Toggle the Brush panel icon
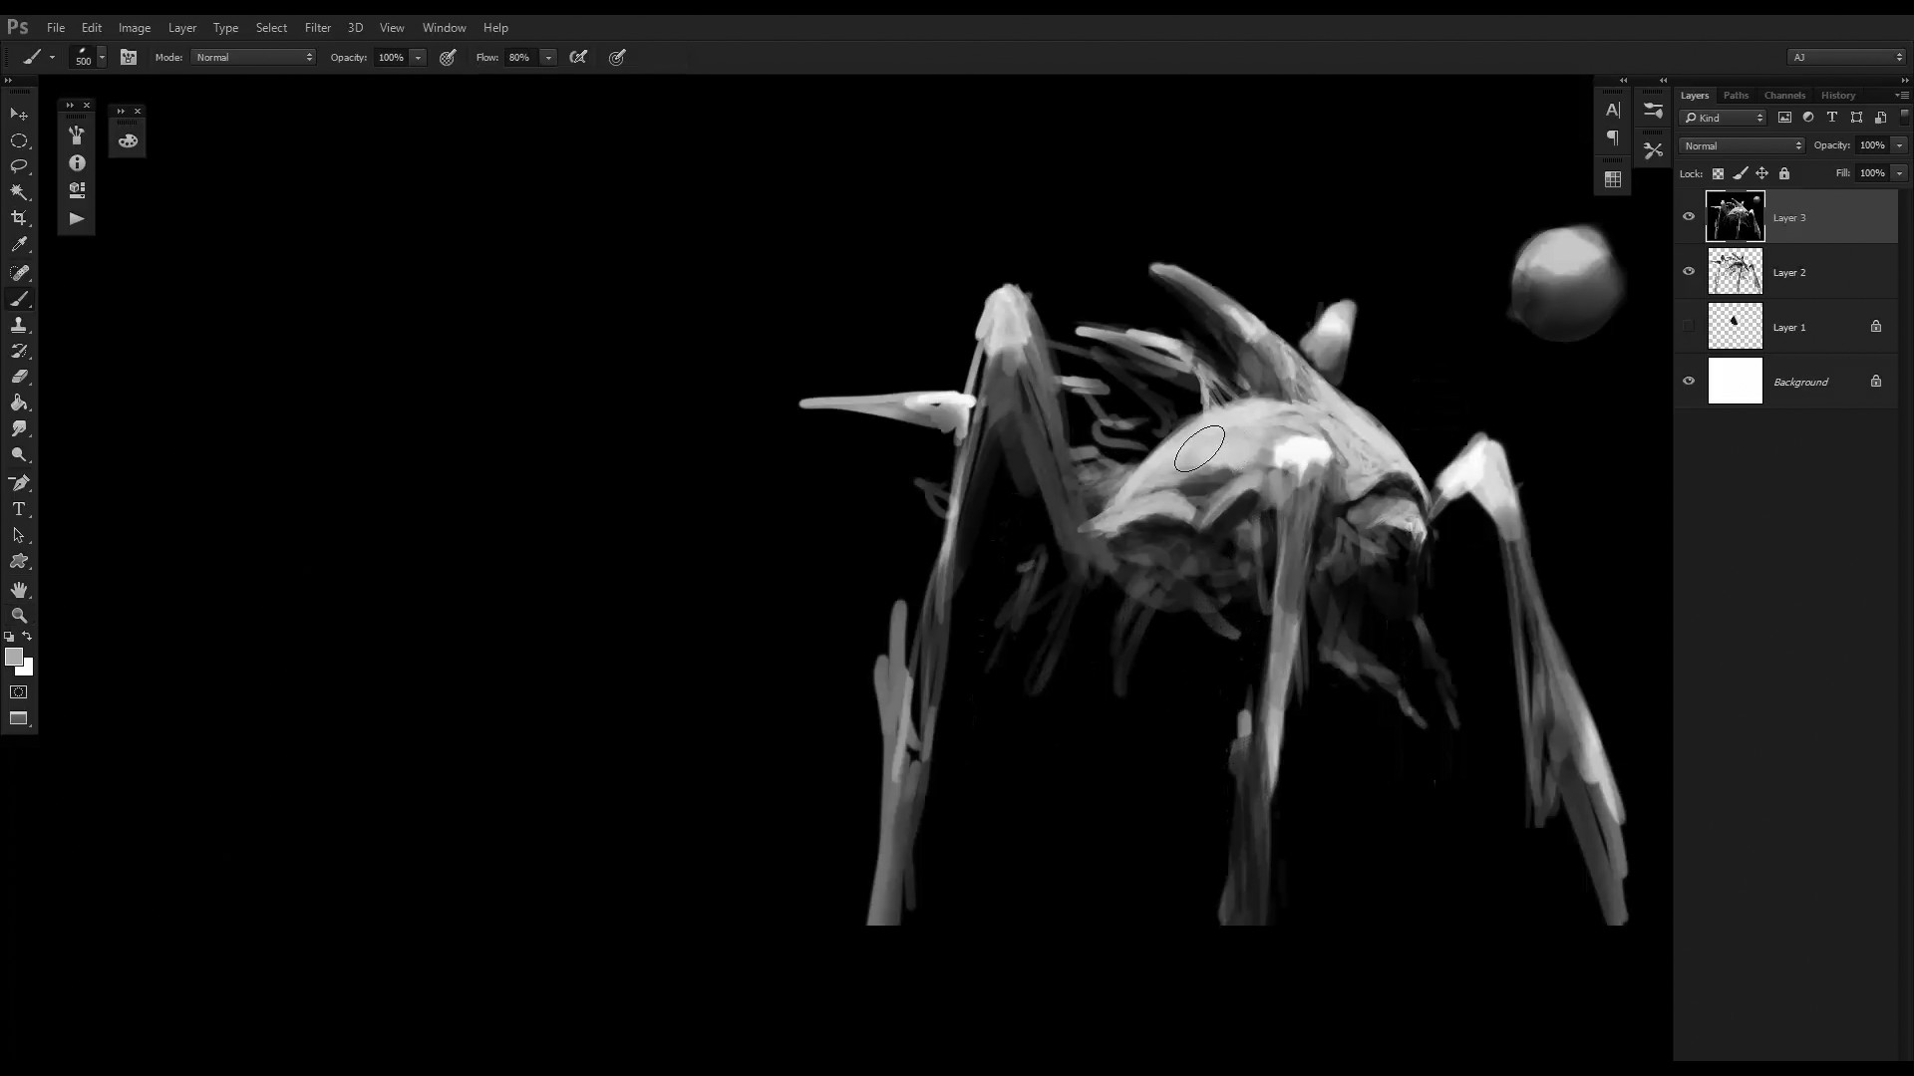 pos(129,58)
